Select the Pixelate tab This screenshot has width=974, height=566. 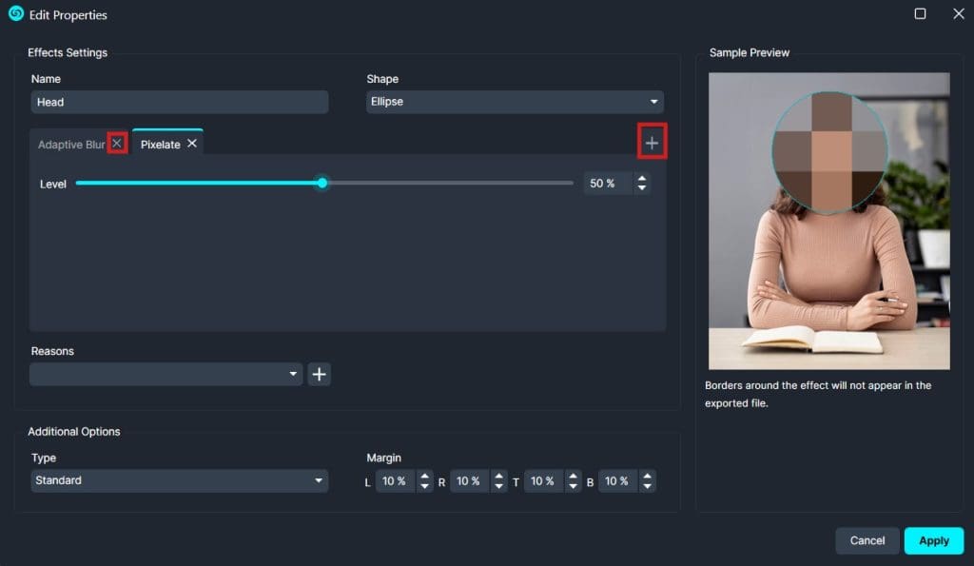pyautogui.click(x=160, y=145)
